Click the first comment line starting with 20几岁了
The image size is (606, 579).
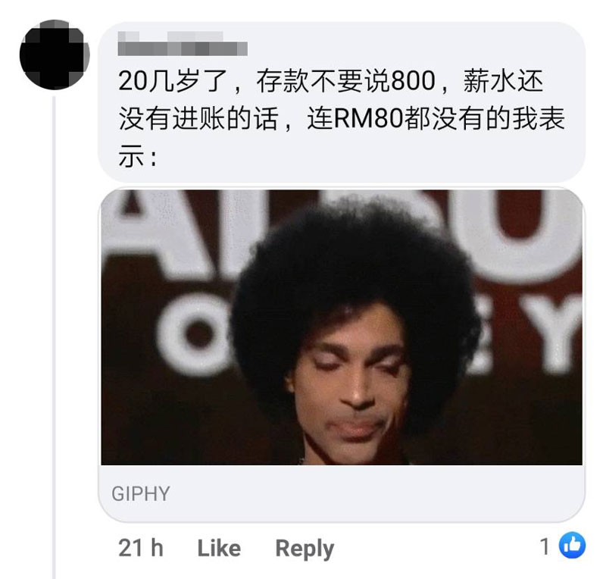pyautogui.click(x=331, y=81)
